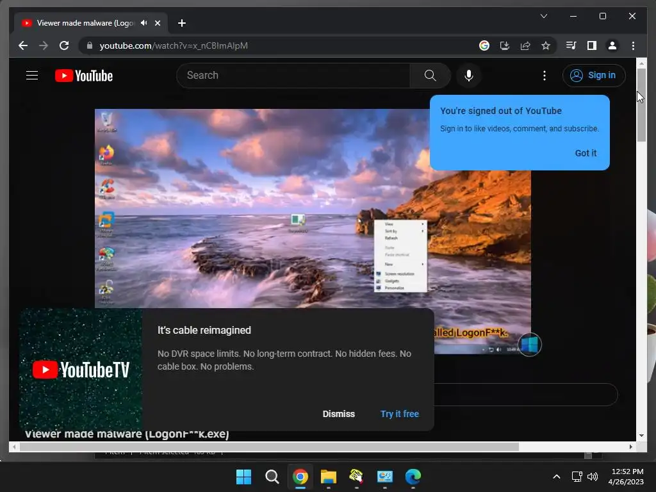Open the Windows Start menu
This screenshot has height=492, width=656.
(243, 477)
